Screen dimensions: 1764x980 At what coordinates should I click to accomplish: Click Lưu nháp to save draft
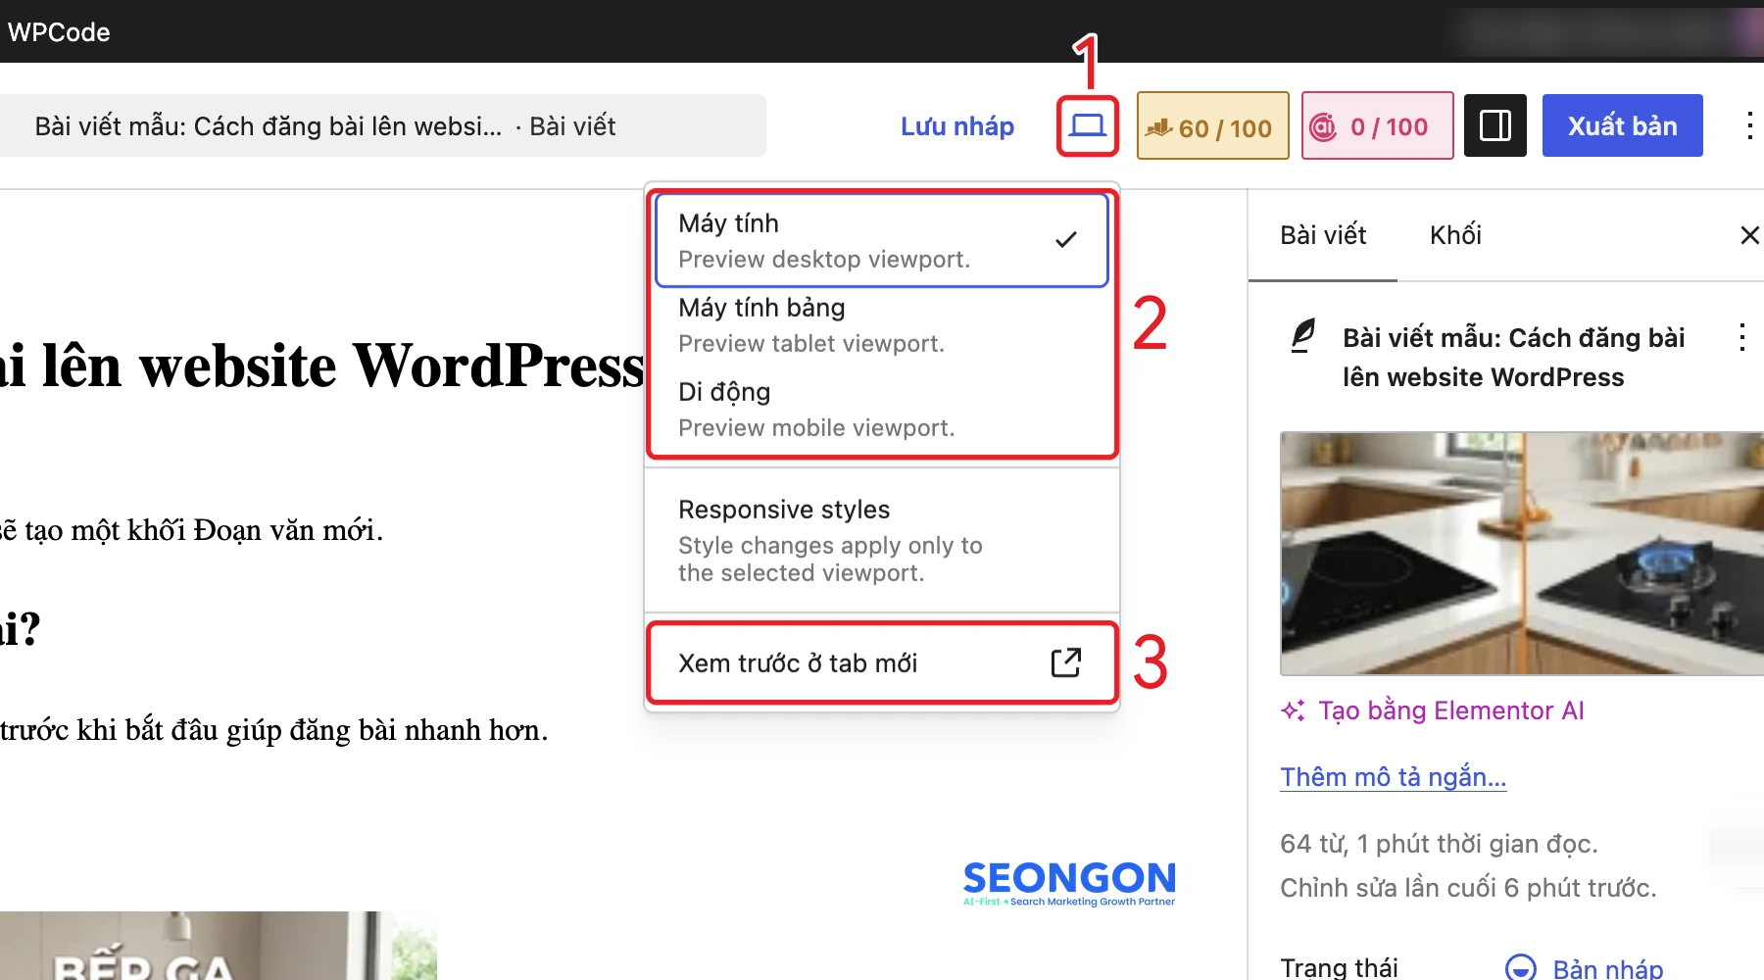pyautogui.click(x=957, y=126)
